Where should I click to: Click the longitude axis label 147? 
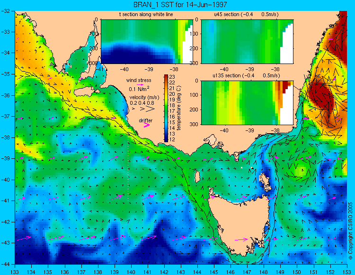(247, 272)
